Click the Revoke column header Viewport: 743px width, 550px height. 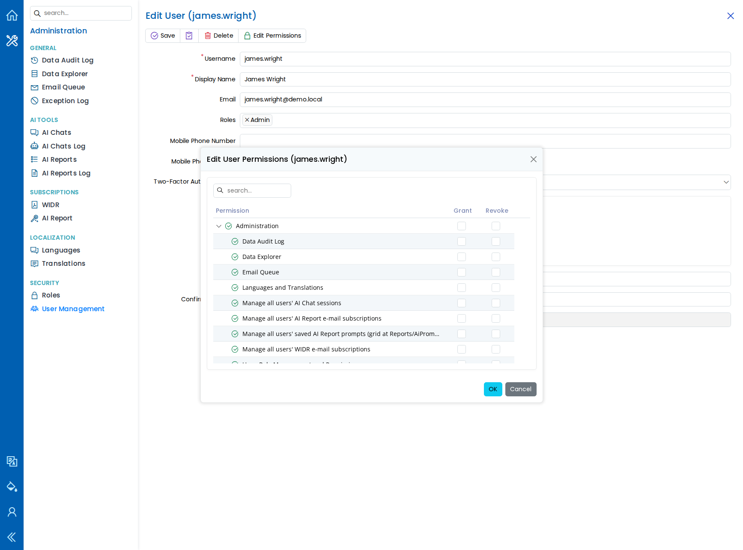click(497, 211)
